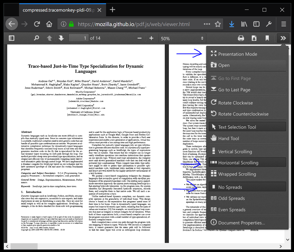Show site information icon
Viewport: 294px width, 252px height.
click(64, 24)
